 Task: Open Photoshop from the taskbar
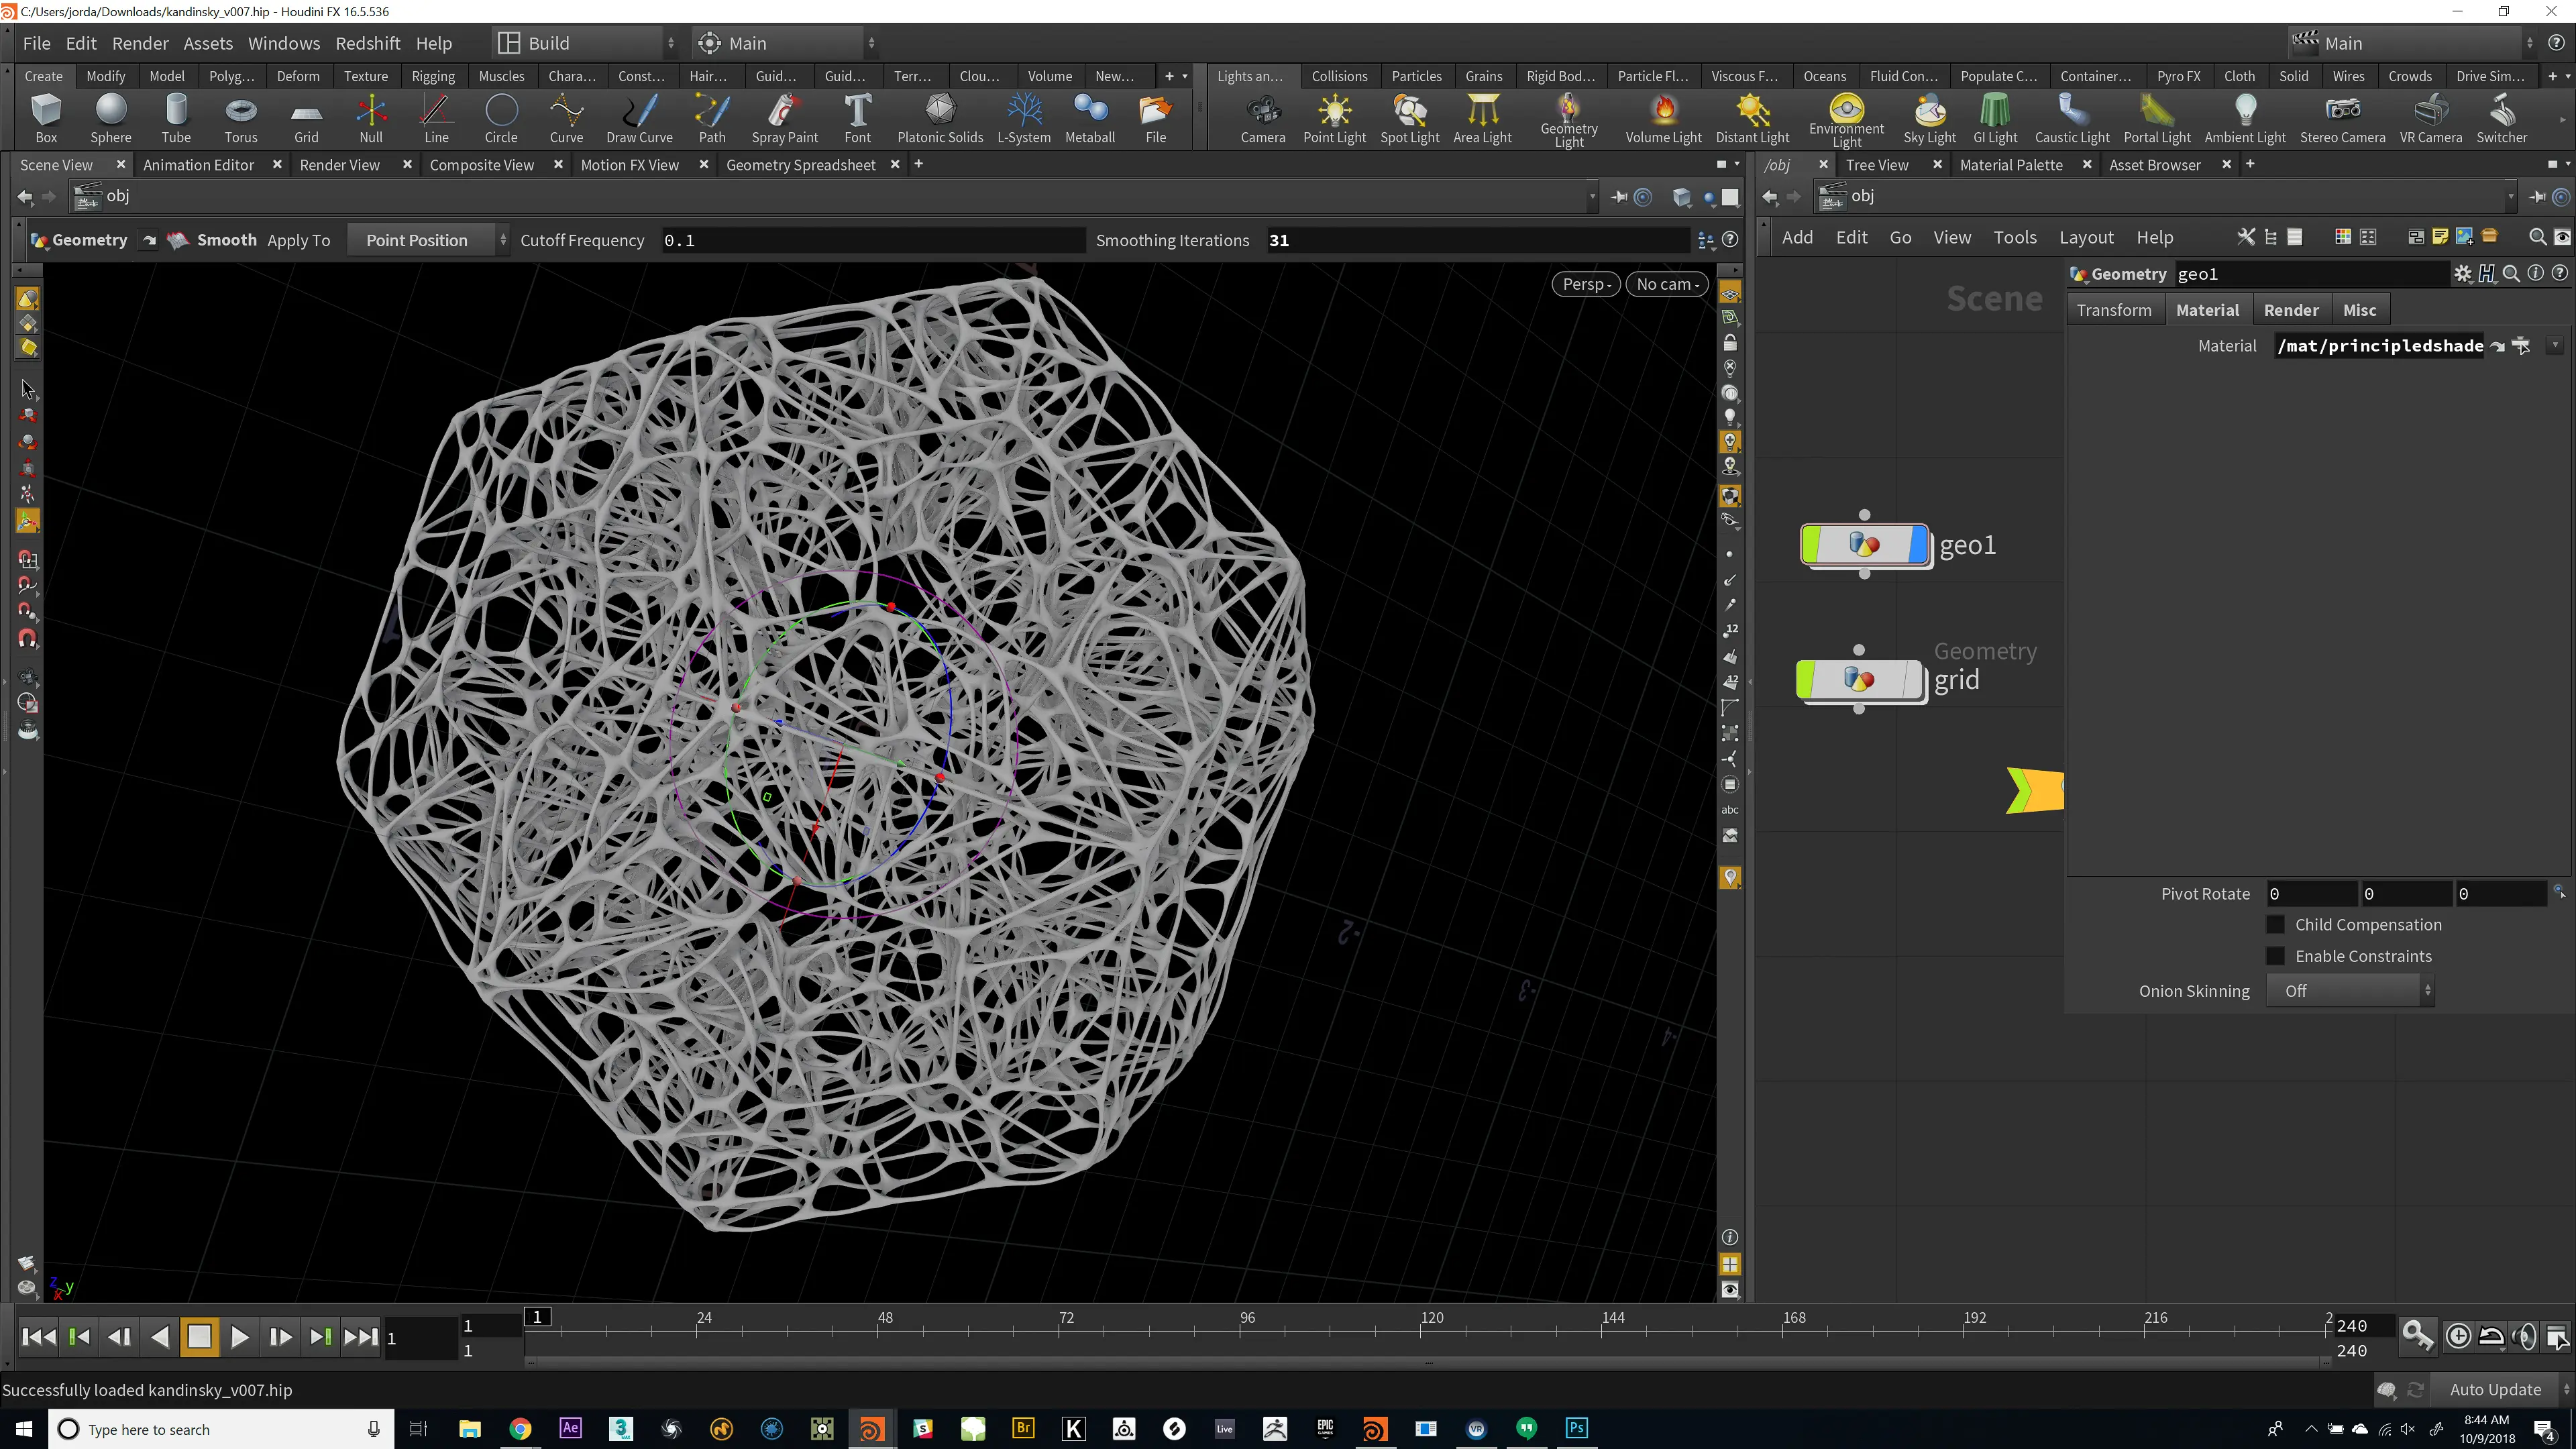[x=1577, y=1429]
